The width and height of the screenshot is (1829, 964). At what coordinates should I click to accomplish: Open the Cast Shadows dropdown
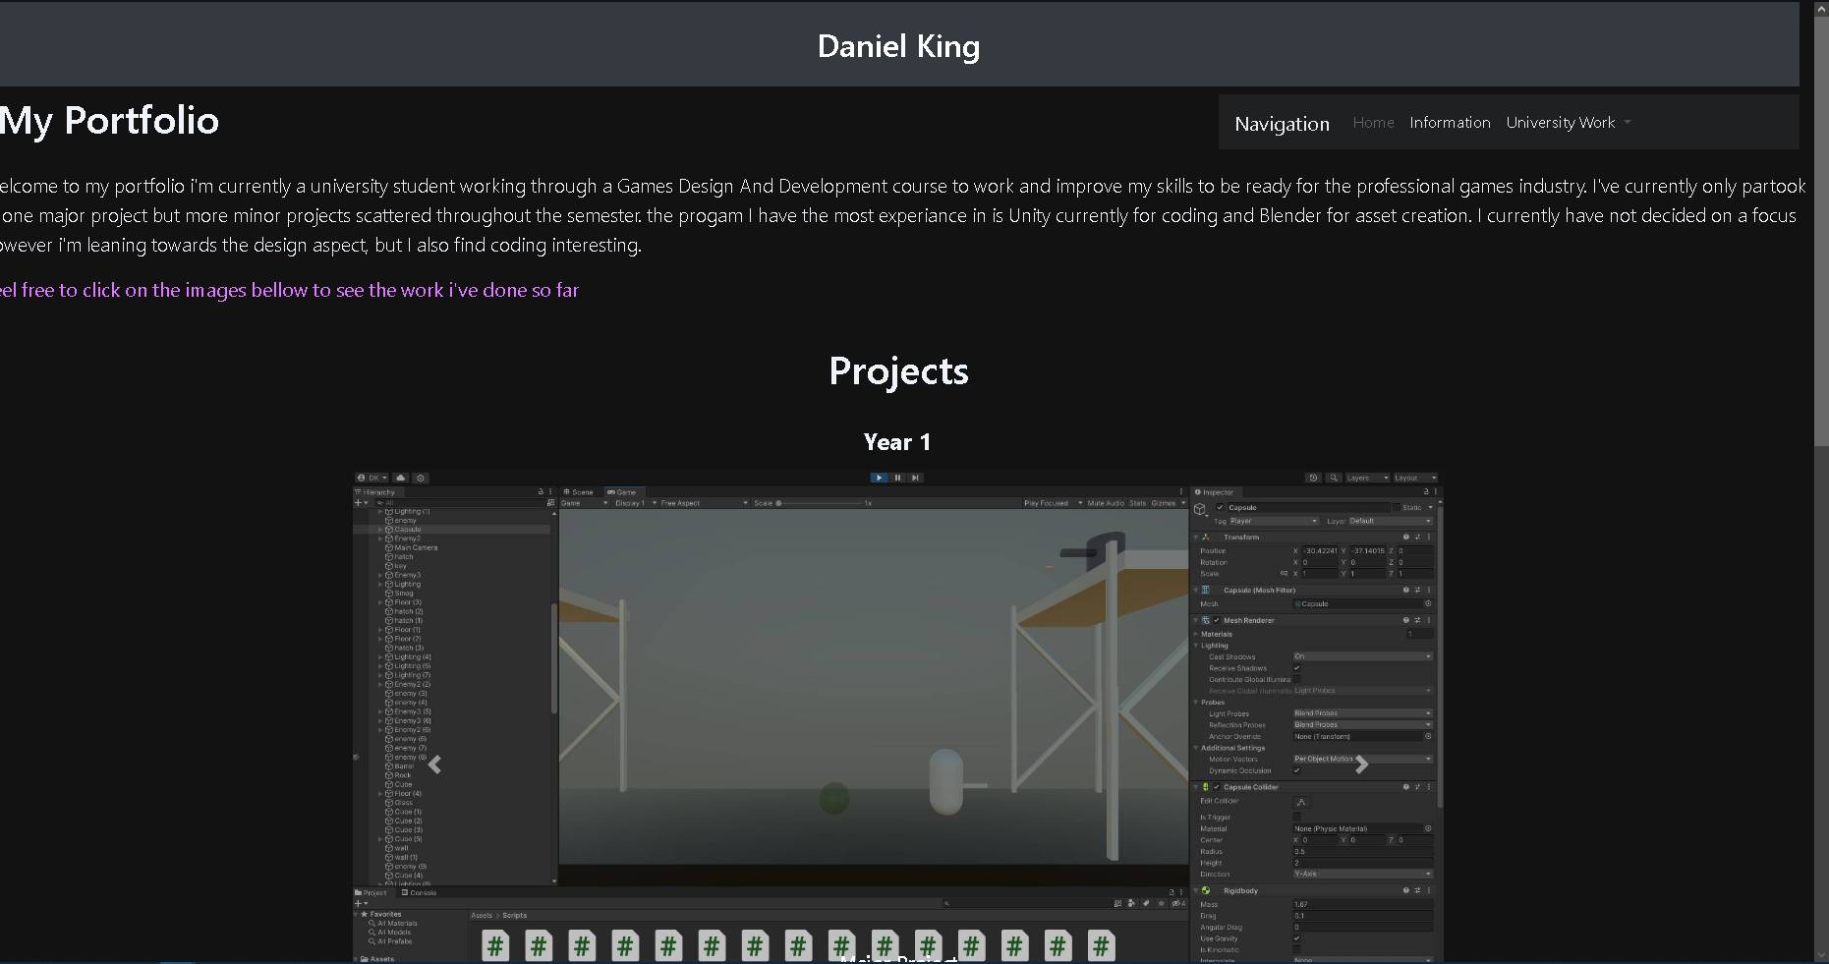(x=1361, y=656)
